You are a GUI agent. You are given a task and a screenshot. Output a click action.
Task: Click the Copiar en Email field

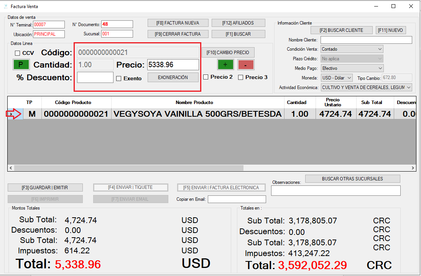pyautogui.click(x=237, y=199)
